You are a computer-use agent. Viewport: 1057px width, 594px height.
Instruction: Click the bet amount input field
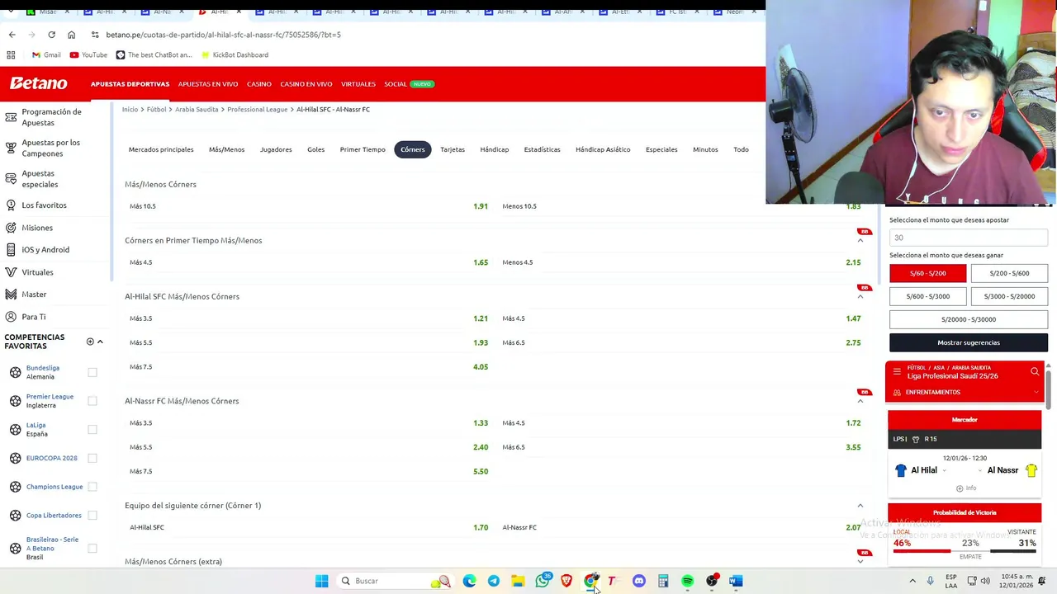pyautogui.click(x=969, y=238)
